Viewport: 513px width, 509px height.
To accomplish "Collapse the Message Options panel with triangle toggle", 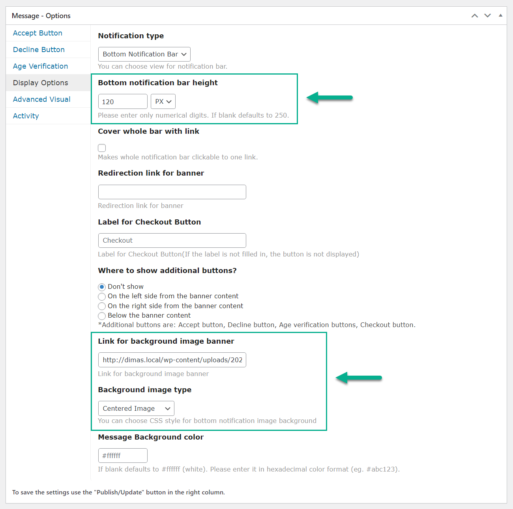I will tap(500, 15).
